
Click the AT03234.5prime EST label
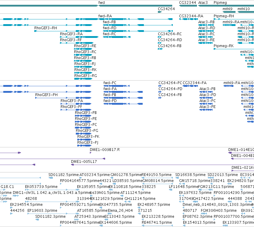pos(94,175)
